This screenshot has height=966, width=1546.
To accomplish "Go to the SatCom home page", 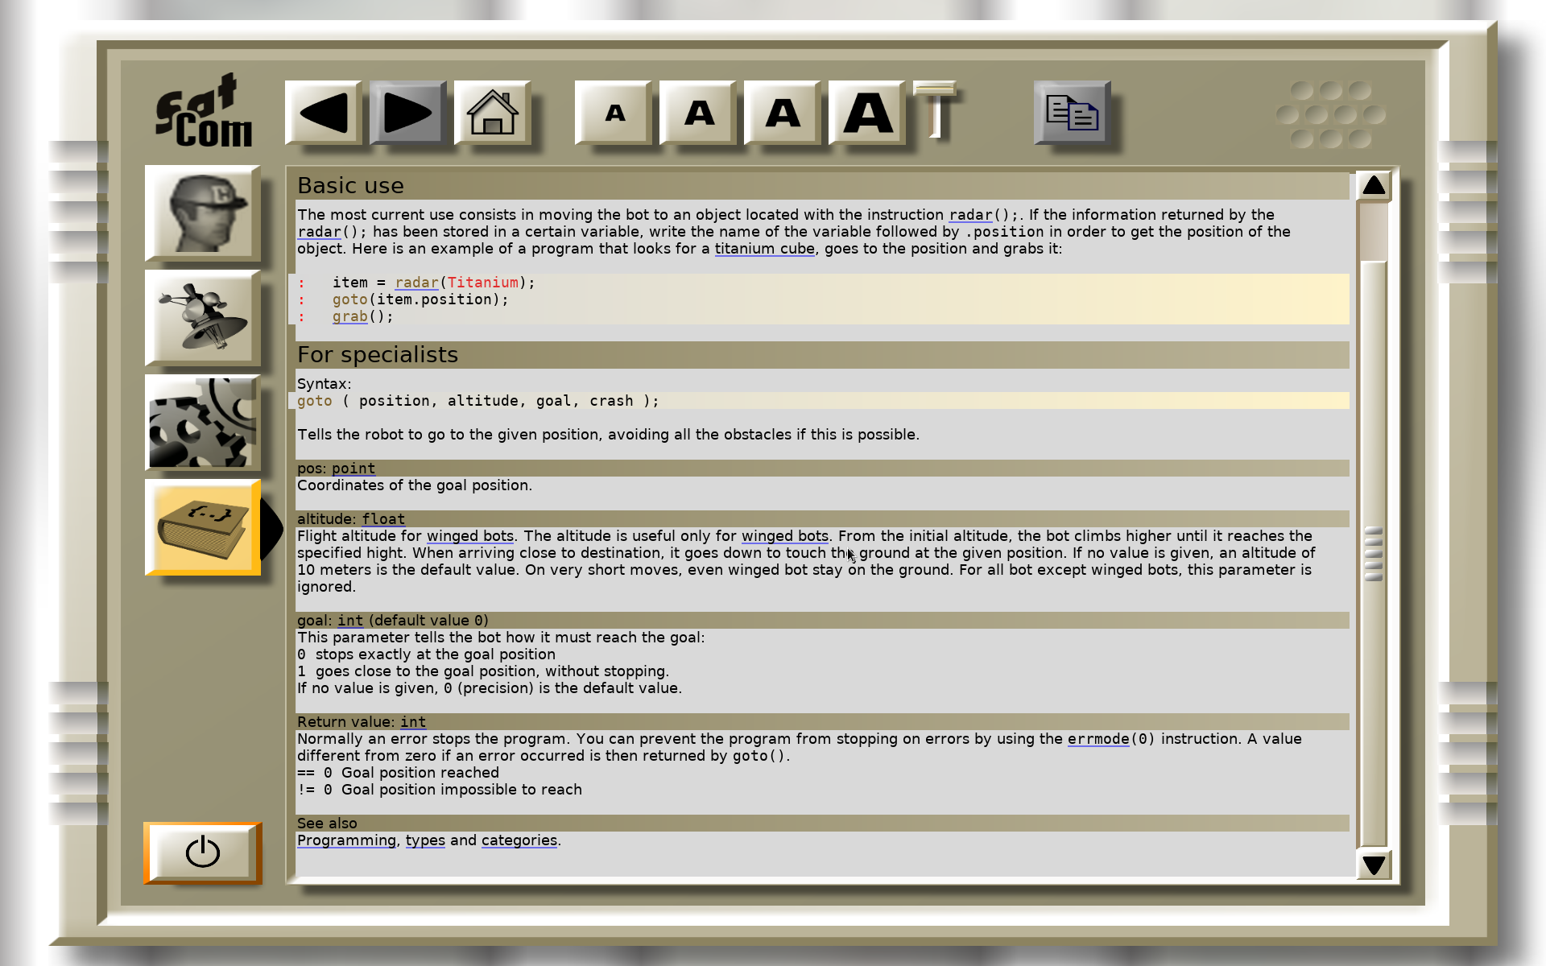I will [x=493, y=113].
